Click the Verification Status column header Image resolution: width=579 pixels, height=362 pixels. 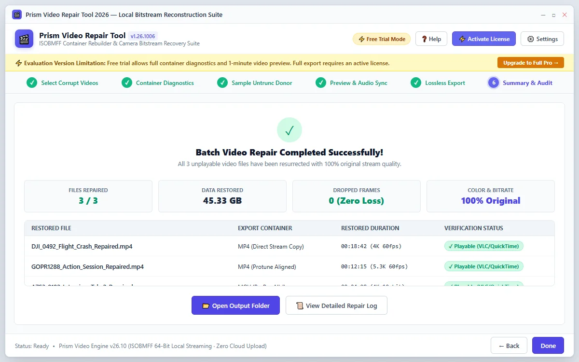point(473,228)
